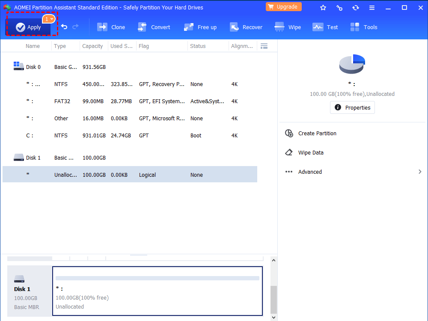Click the Disk 1 drive icon in list
The height and width of the screenshot is (321, 428).
18,157
